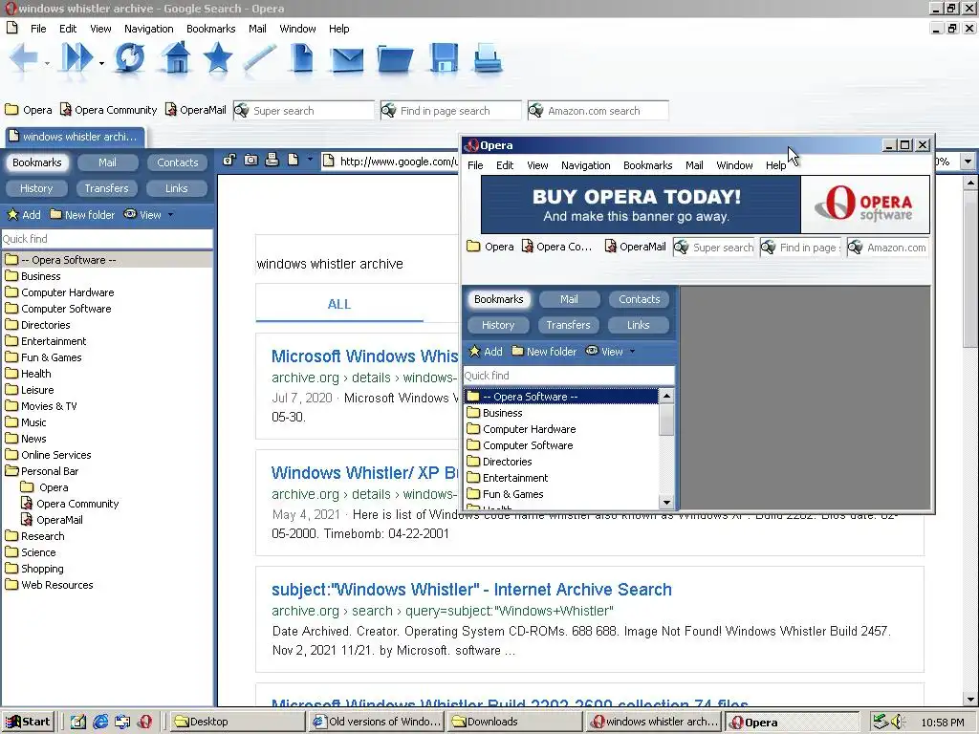Select the ALL search results tab
This screenshot has width=979, height=734.
point(339,304)
